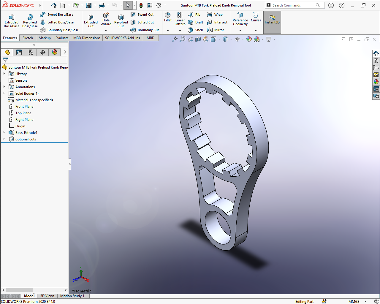The height and width of the screenshot is (304, 380).
Task: Expand the Annotations folder
Action: point(4,87)
